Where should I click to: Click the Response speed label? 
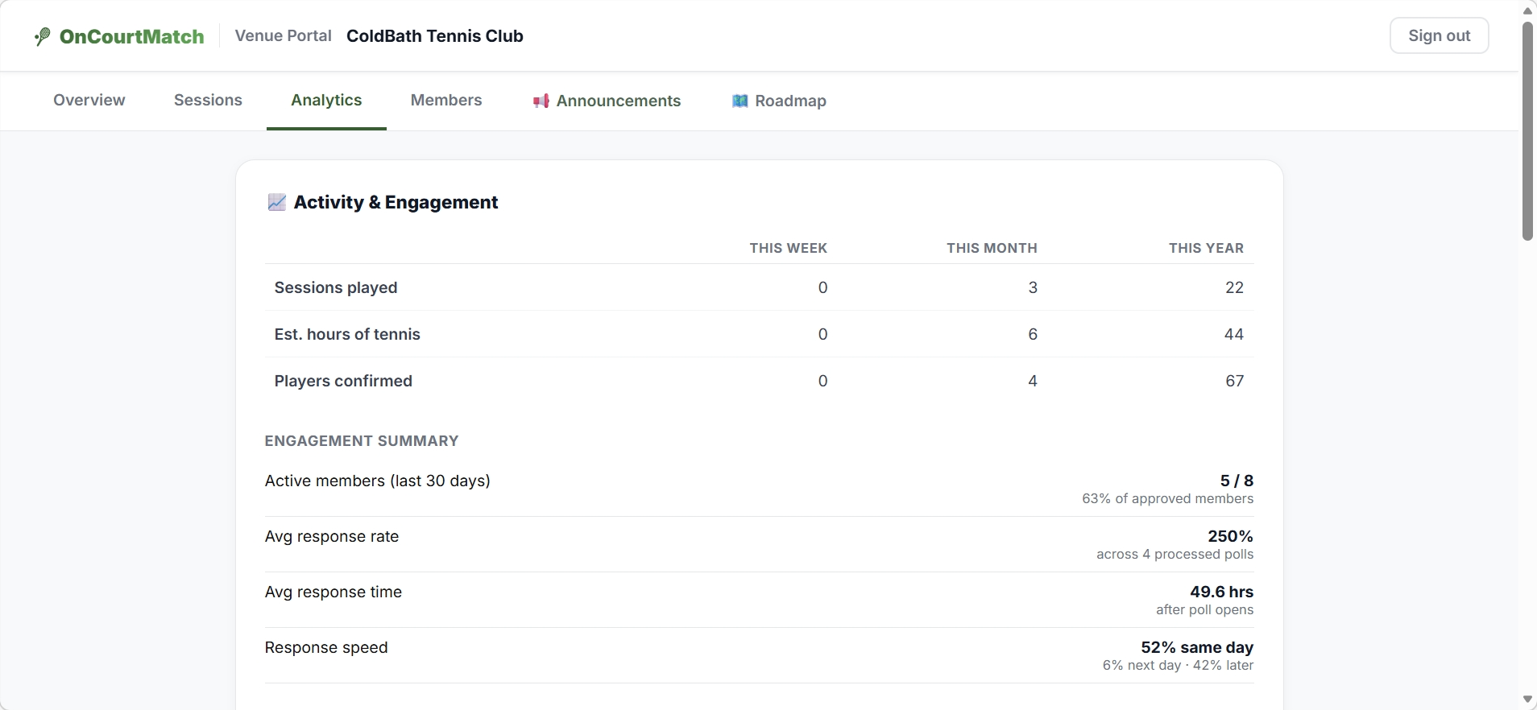[x=326, y=647]
